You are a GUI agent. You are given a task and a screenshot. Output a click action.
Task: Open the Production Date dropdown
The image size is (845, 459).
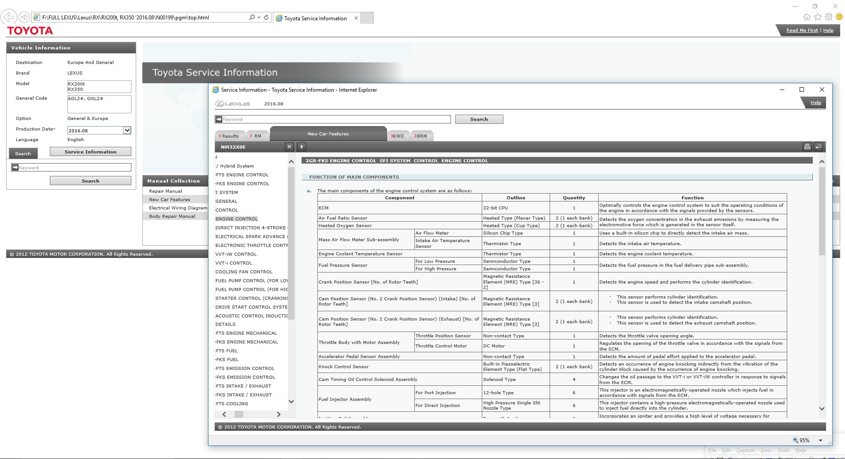click(127, 130)
